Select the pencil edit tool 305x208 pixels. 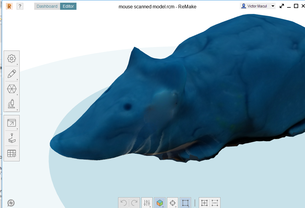(x=12, y=74)
